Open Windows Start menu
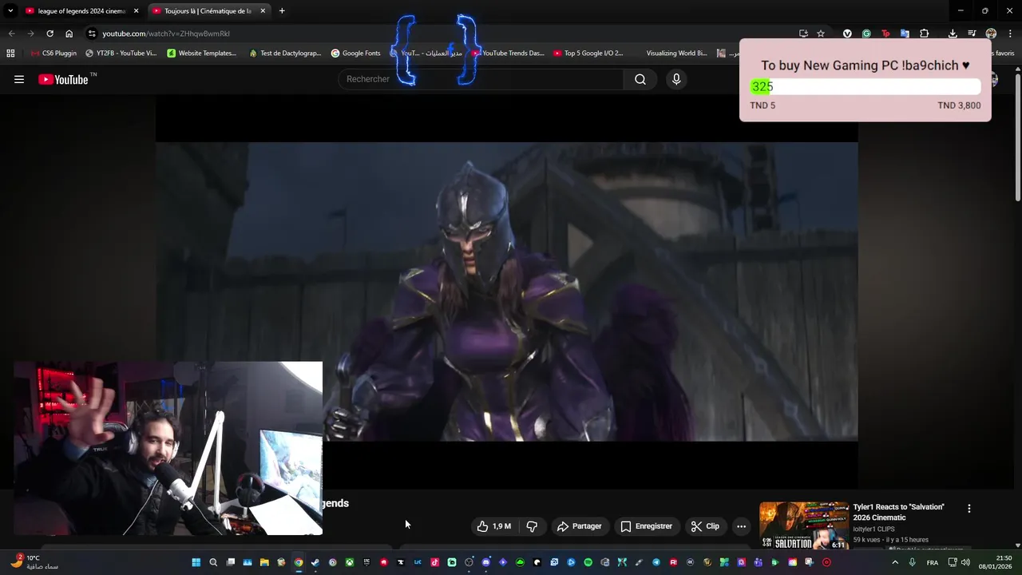 195,562
